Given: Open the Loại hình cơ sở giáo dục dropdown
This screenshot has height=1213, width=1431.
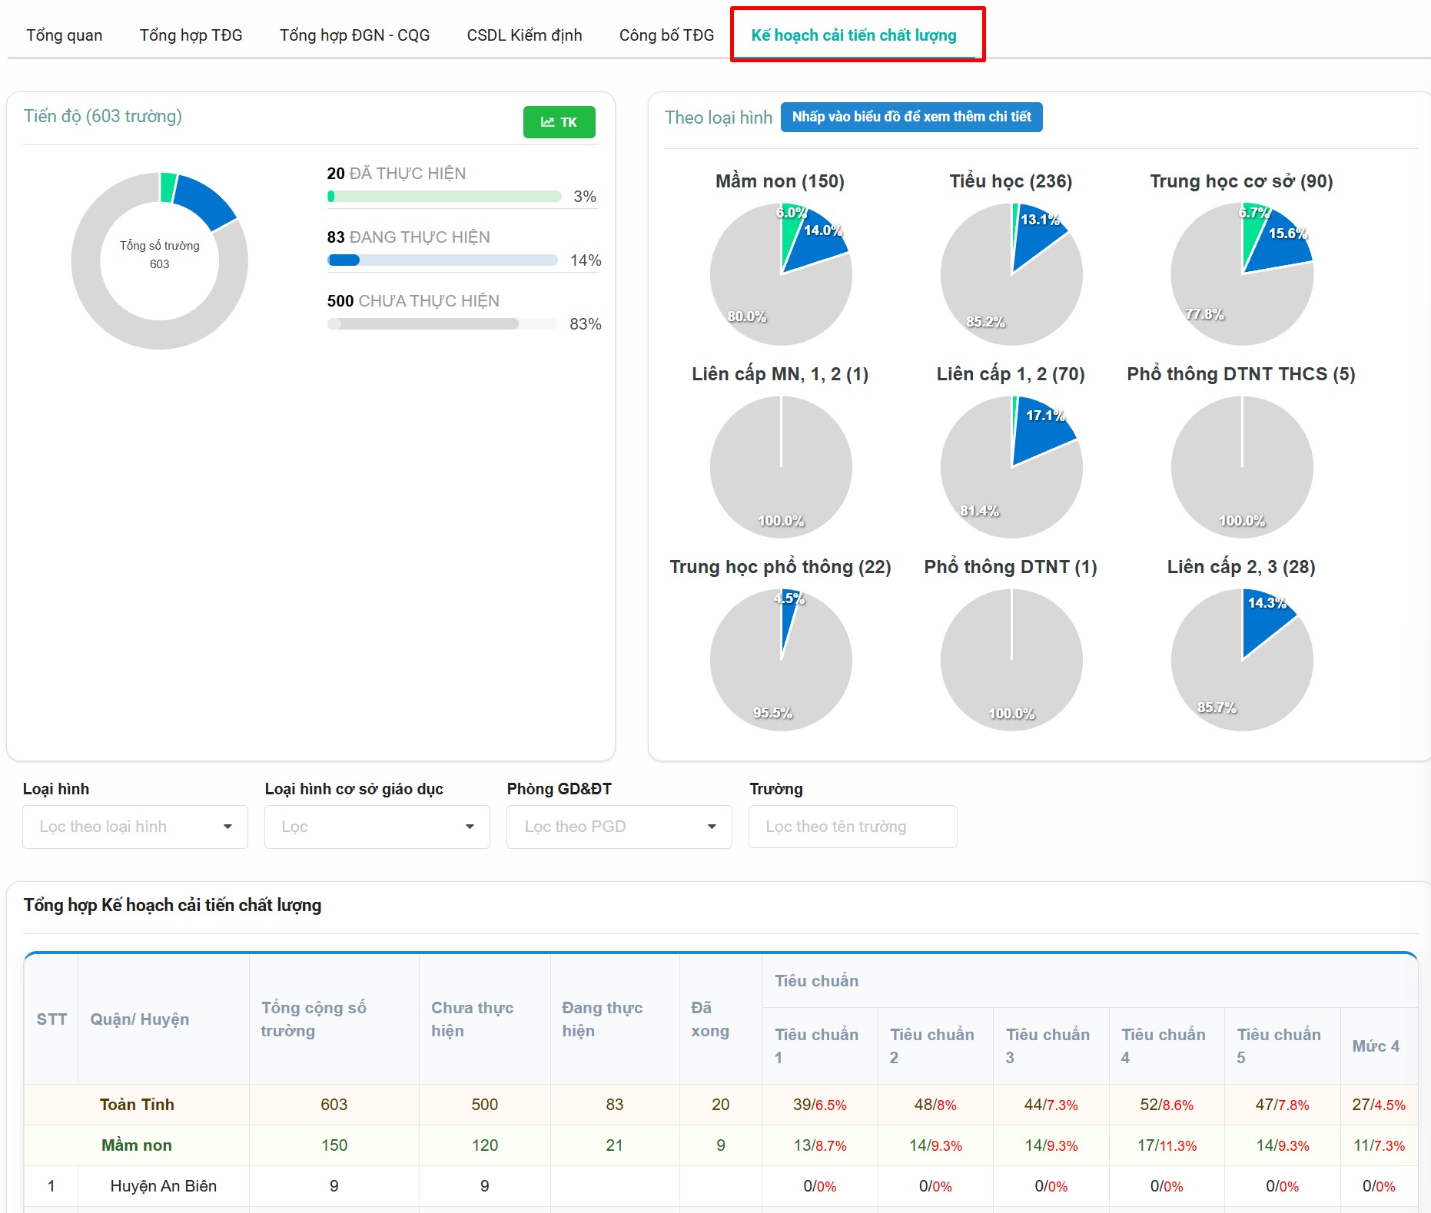Looking at the screenshot, I should (377, 827).
